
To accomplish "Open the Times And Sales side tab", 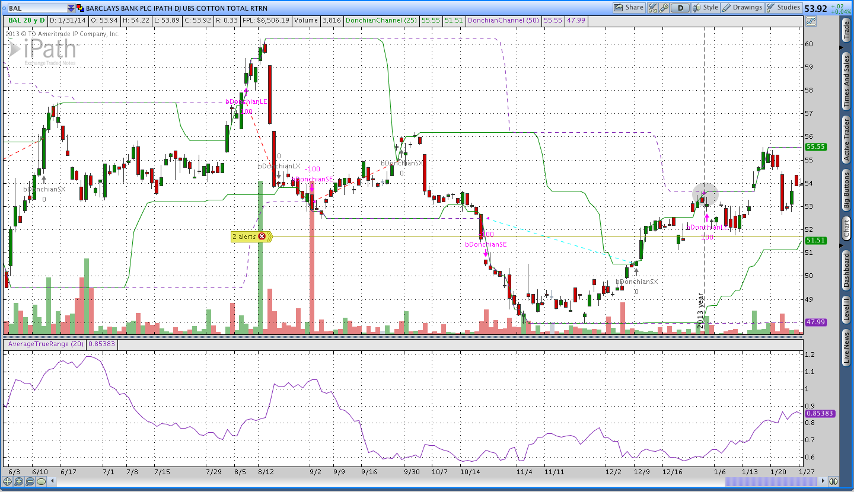I will 847,81.
